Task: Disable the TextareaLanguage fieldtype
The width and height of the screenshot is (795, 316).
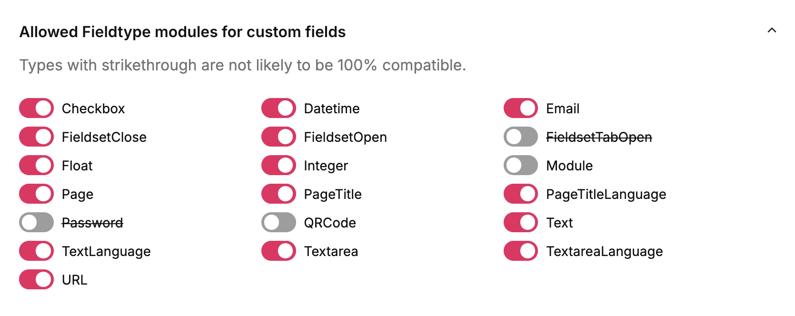Action: 521,251
